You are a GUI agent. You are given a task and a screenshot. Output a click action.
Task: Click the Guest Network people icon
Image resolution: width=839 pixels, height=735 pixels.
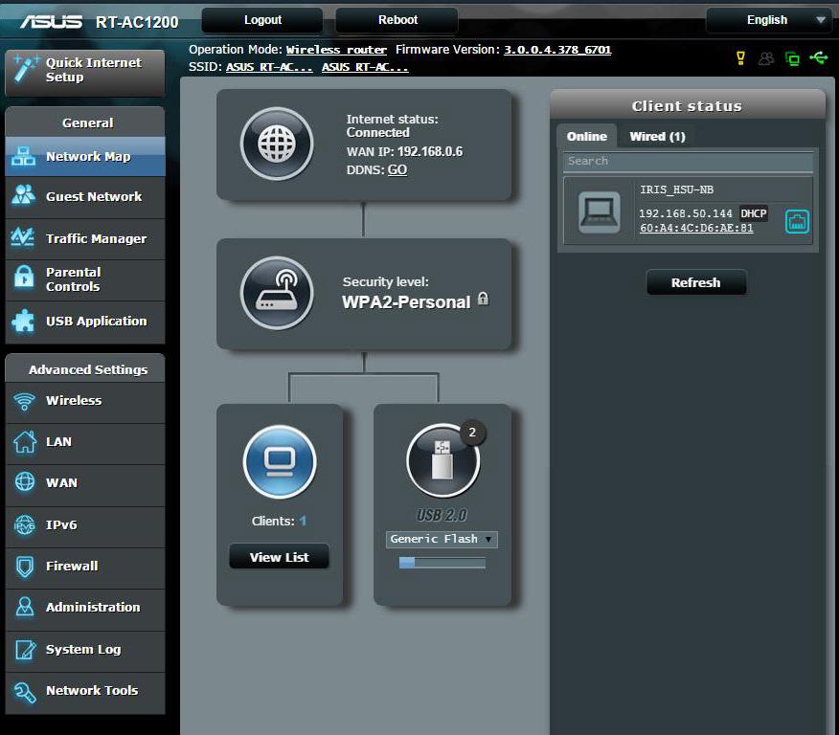pos(23,195)
